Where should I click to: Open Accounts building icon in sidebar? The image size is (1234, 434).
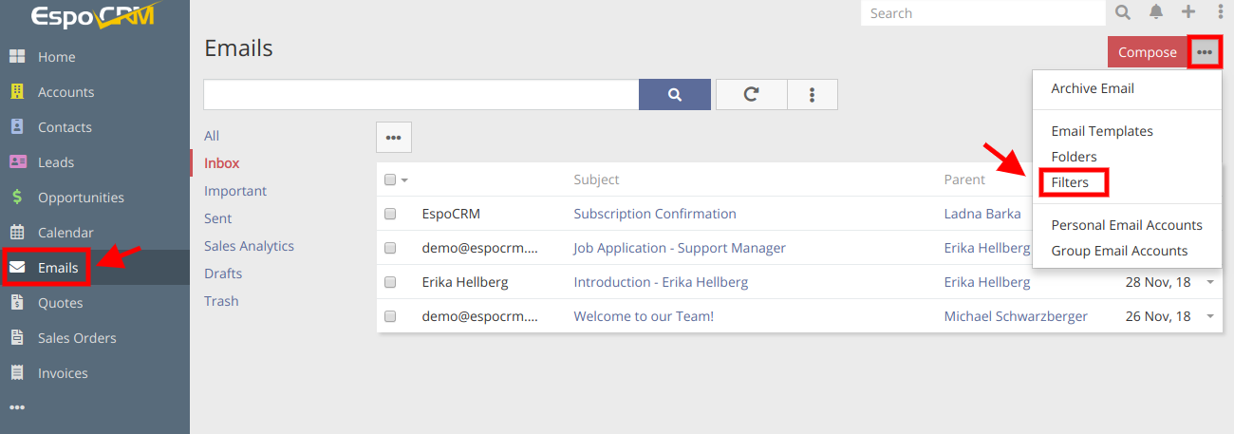[x=17, y=92]
